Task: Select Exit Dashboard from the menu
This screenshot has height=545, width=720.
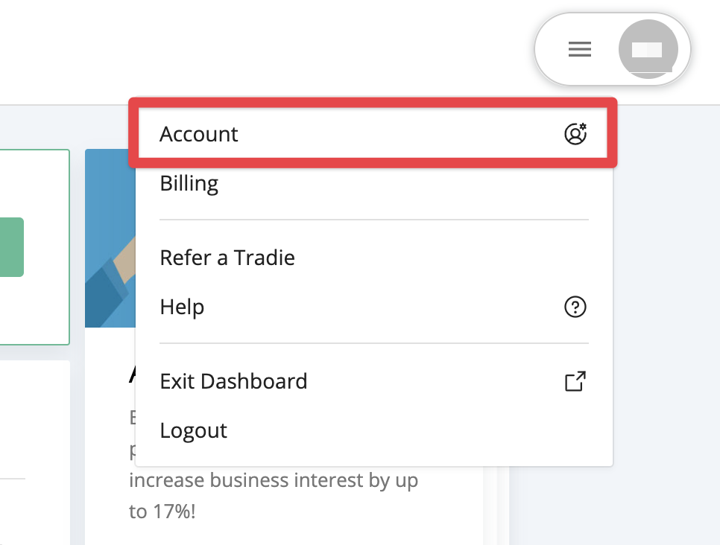Action: [x=233, y=381]
